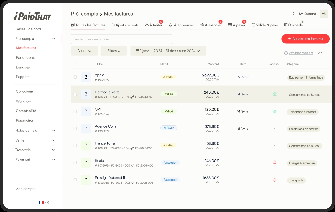Click the AM user avatar
Screen dimensions: 335x212
point(324,14)
